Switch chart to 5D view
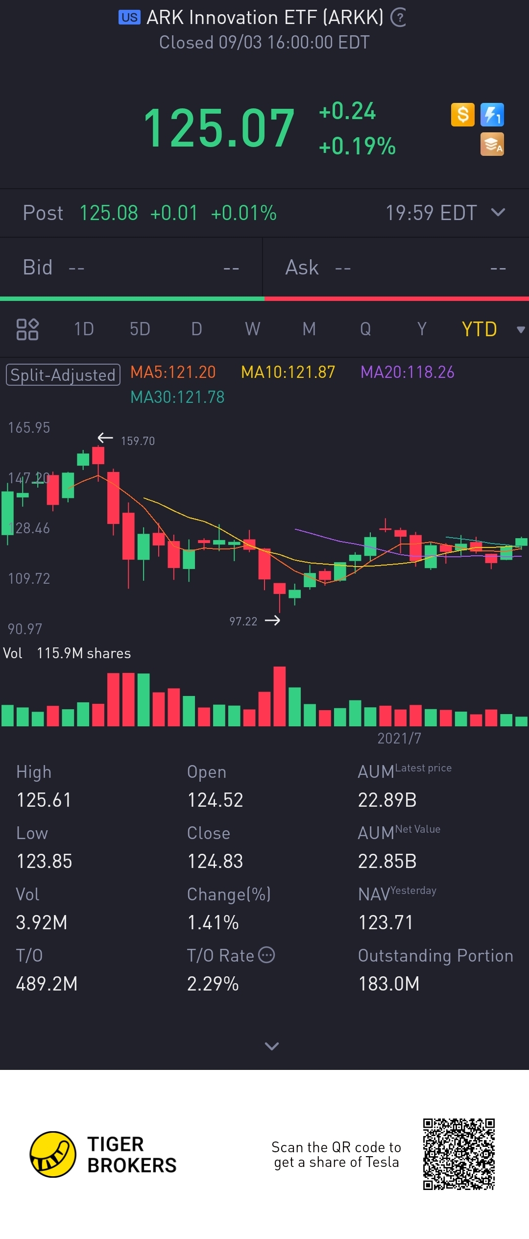 (140, 329)
